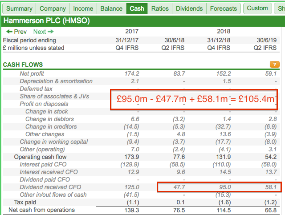Click the Fiscal period ending label

29,40
